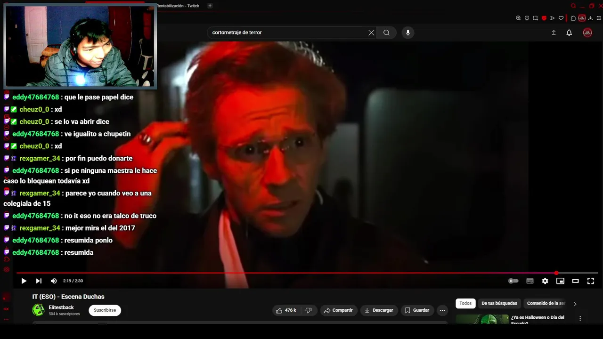The image size is (603, 339).
Task: Open options menu for Halloween suggested video
Action: point(580,318)
